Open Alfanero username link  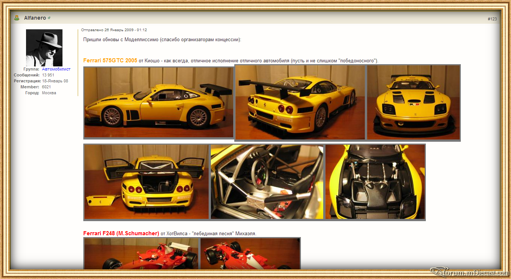click(35, 18)
